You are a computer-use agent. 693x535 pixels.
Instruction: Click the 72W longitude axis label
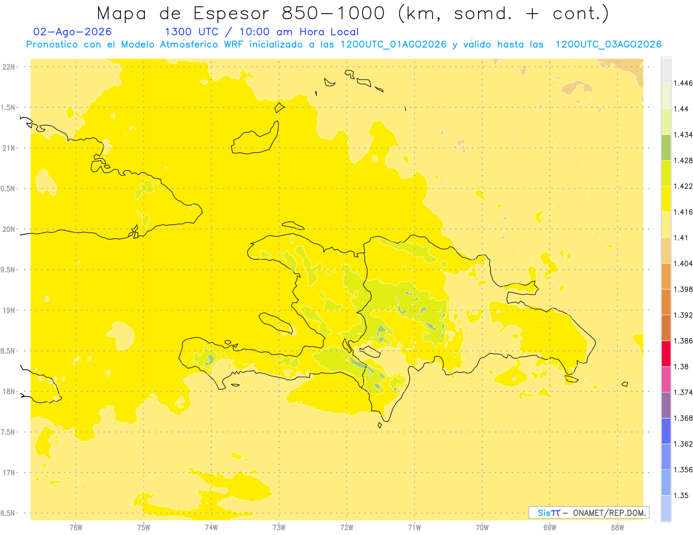(346, 527)
